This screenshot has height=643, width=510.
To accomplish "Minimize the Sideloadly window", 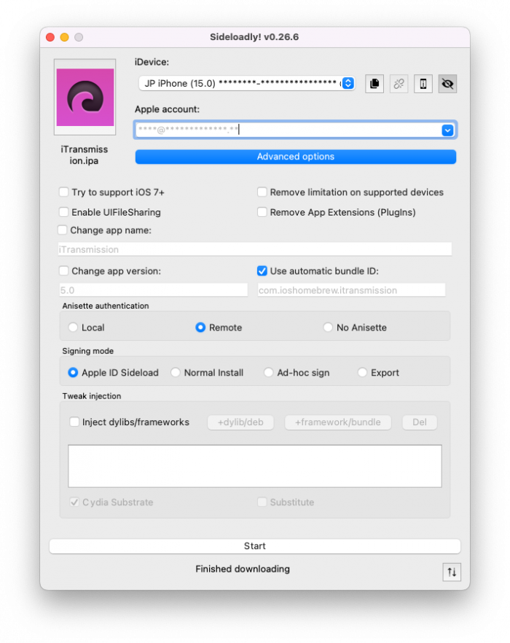I will coord(64,37).
